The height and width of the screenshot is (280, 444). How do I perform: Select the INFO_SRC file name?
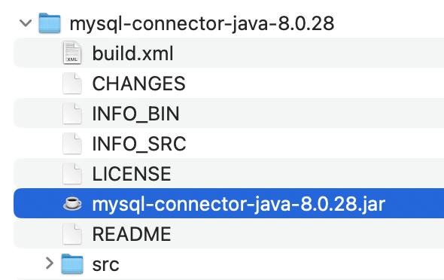tap(139, 144)
